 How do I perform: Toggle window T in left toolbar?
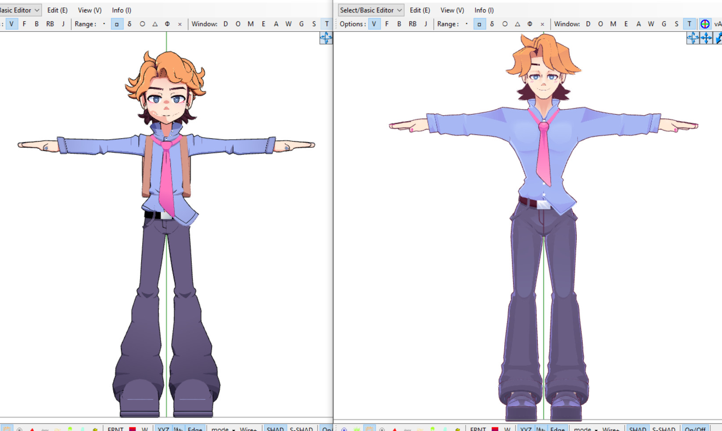pos(327,24)
